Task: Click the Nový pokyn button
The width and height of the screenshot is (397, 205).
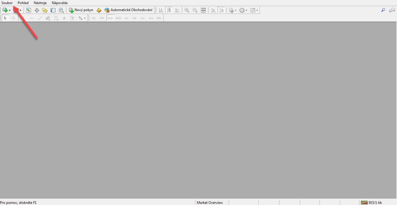Action: point(81,10)
